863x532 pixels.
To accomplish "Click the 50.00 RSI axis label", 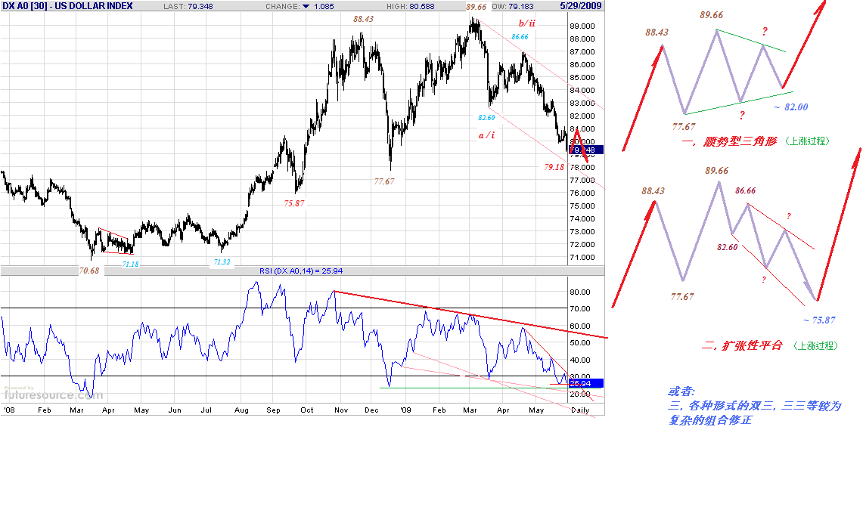I will point(580,343).
